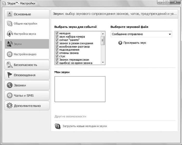The width and height of the screenshot is (182, 145).
Task: Uncheck the мелодия sound checkbox
Action: 57,34
